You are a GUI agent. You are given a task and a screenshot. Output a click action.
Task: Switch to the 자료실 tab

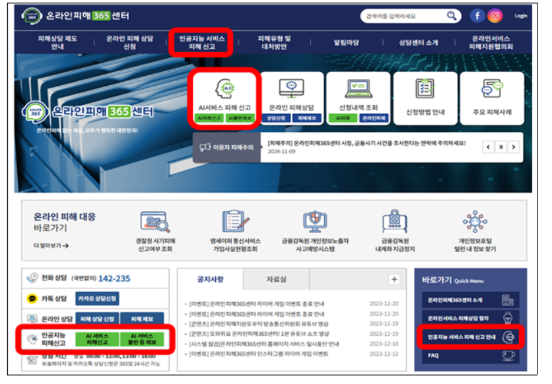click(276, 280)
